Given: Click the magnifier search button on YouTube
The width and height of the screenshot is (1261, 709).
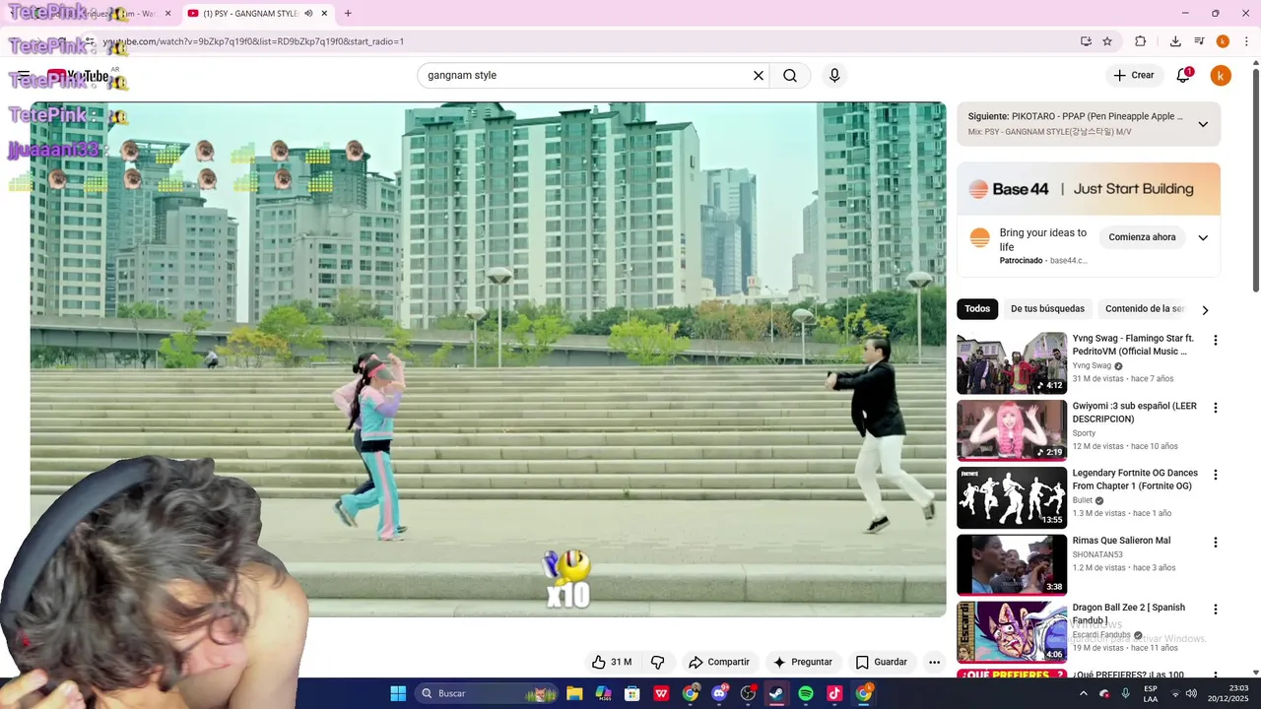Looking at the screenshot, I should [790, 76].
